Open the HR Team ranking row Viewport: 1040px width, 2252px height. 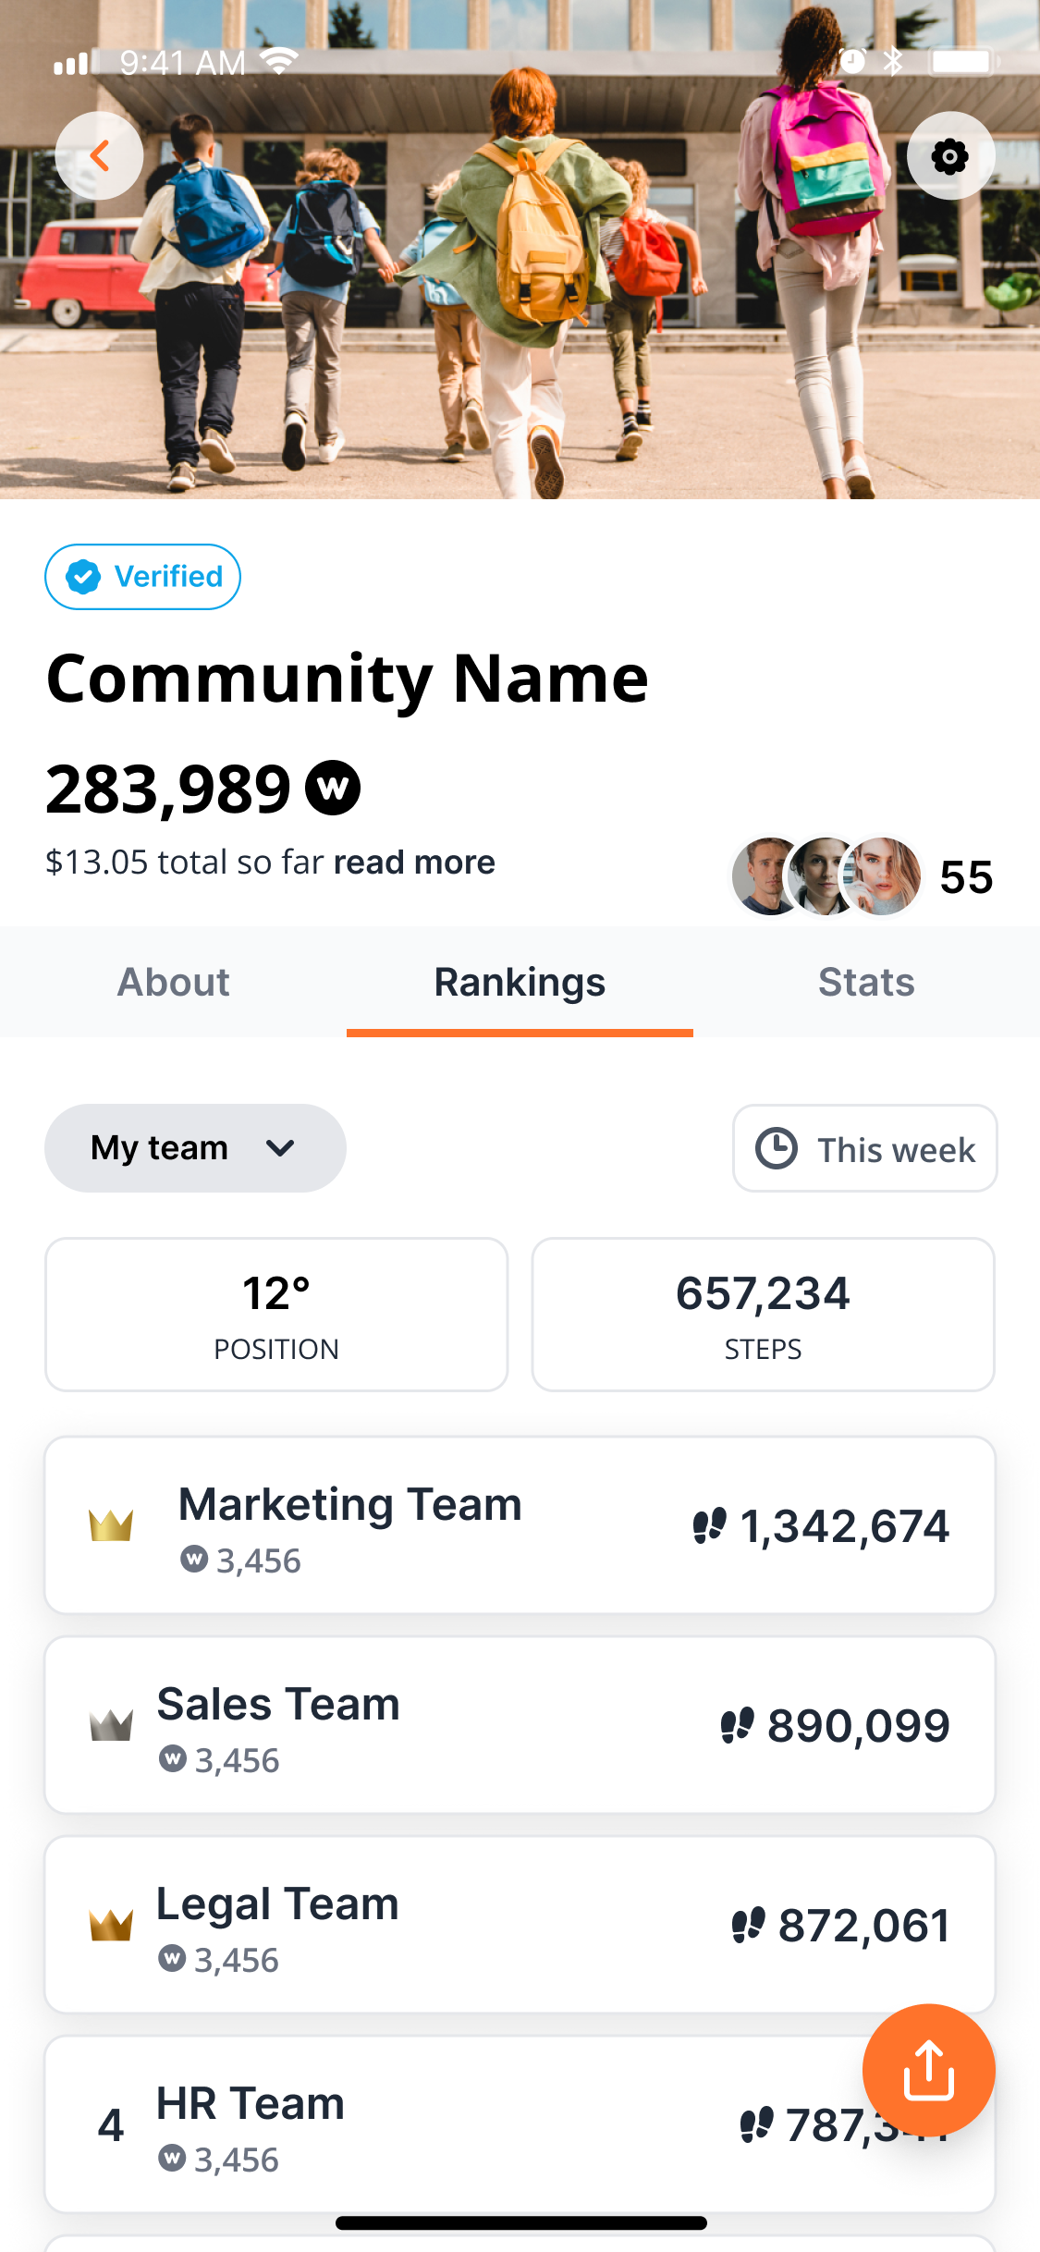pyautogui.click(x=520, y=2124)
